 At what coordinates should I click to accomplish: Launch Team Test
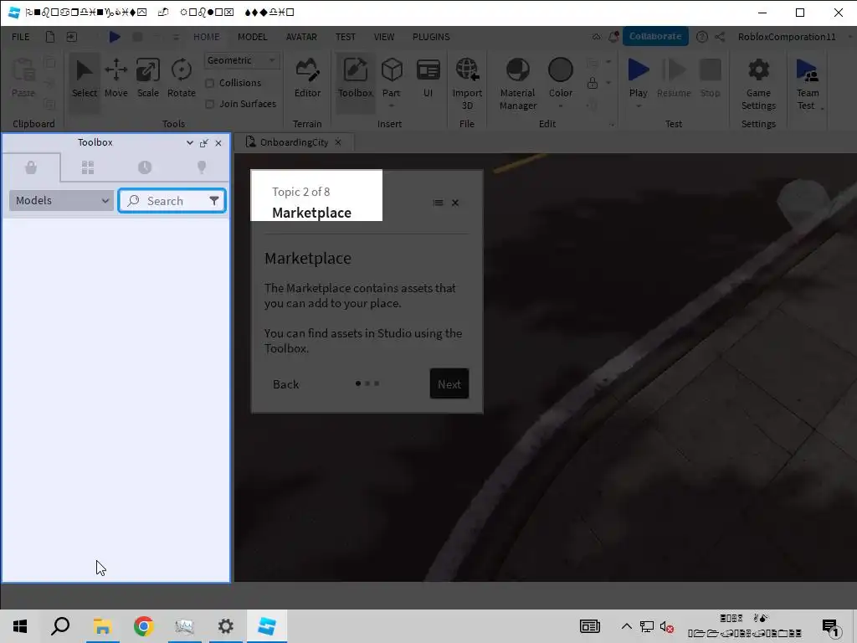808,85
